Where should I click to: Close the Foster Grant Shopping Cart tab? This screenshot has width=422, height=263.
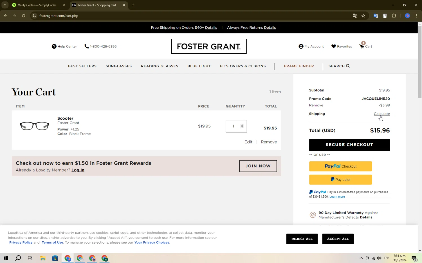coord(124,5)
